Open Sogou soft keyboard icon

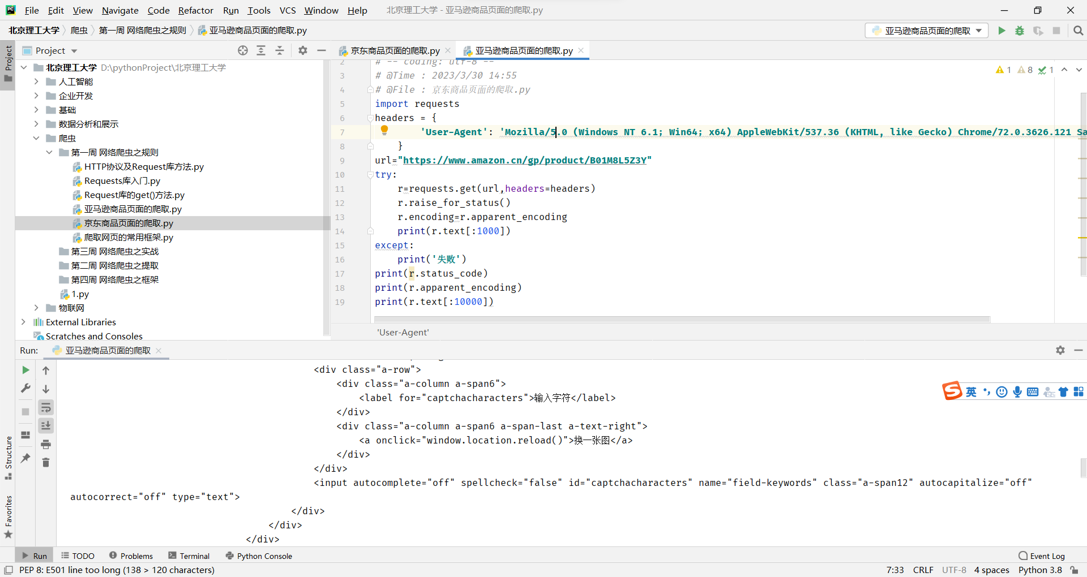pos(1033,392)
